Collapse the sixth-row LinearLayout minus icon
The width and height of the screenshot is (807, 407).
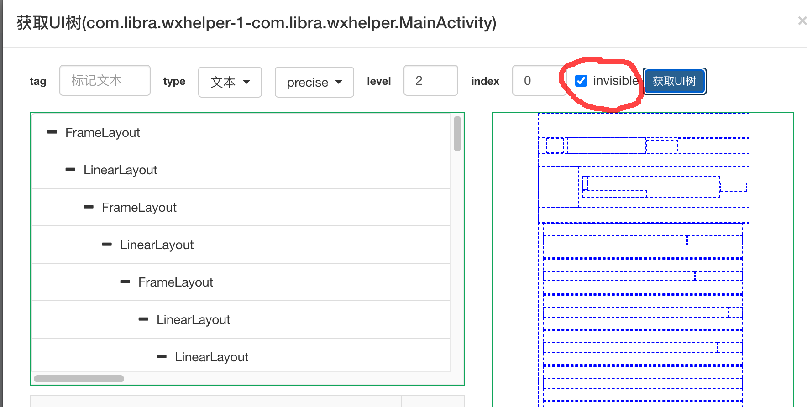(143, 319)
